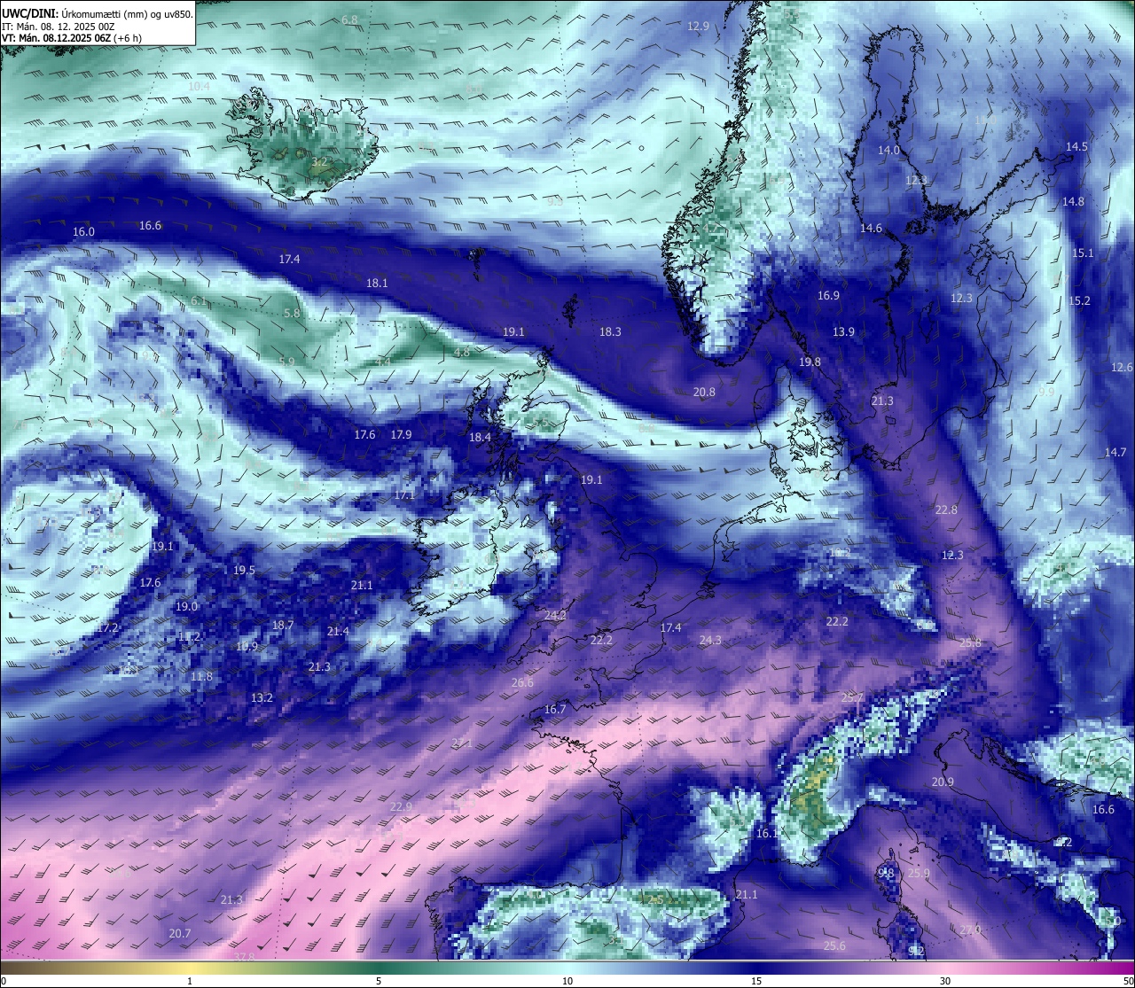Click the 20.8 value southwest of Norway

click(704, 392)
